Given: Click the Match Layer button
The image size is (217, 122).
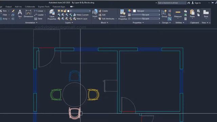Looking at the screenshot, I should pyautogui.click(x=80, y=19).
